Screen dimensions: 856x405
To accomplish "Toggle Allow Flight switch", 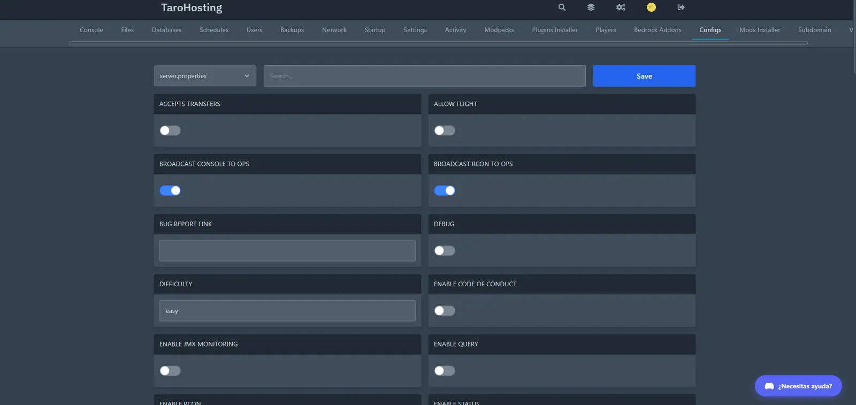I will point(445,131).
